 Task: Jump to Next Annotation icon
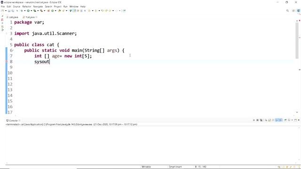pyautogui.click(x=89, y=11)
